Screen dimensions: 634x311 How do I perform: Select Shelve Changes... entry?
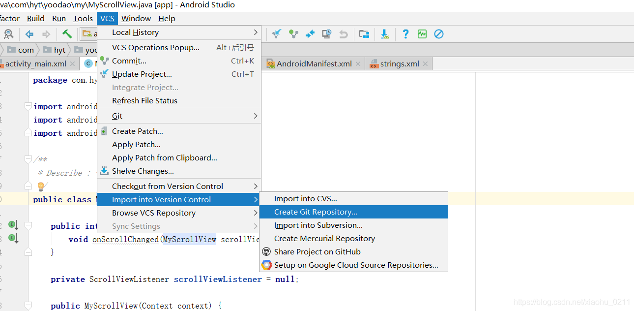[x=179, y=171]
